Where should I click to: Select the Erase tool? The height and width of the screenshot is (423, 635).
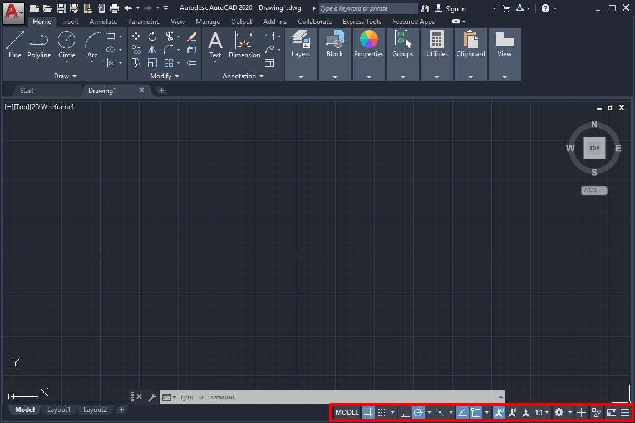[192, 36]
